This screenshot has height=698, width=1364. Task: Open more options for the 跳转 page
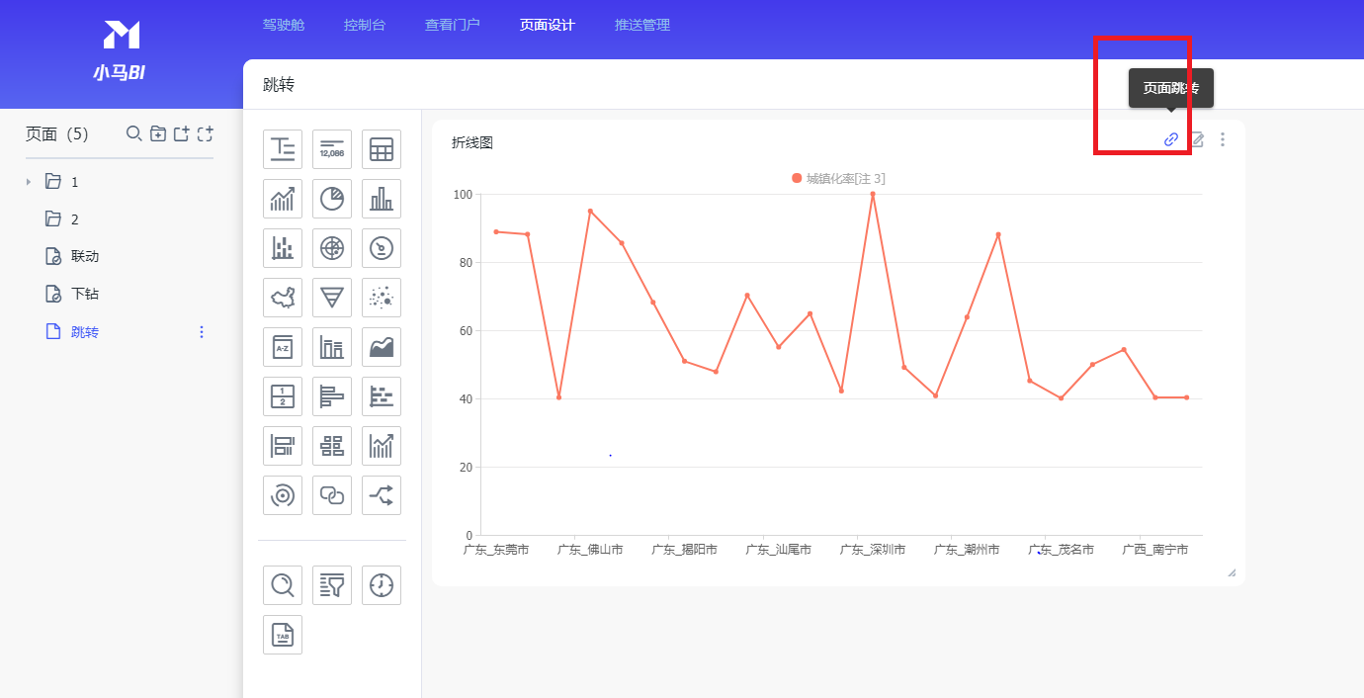point(202,332)
